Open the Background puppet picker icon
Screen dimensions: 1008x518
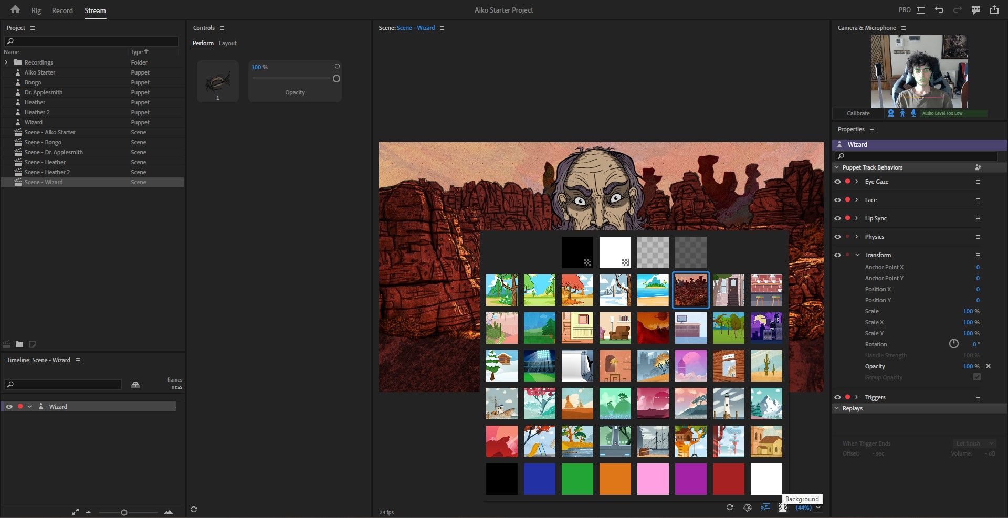click(782, 508)
